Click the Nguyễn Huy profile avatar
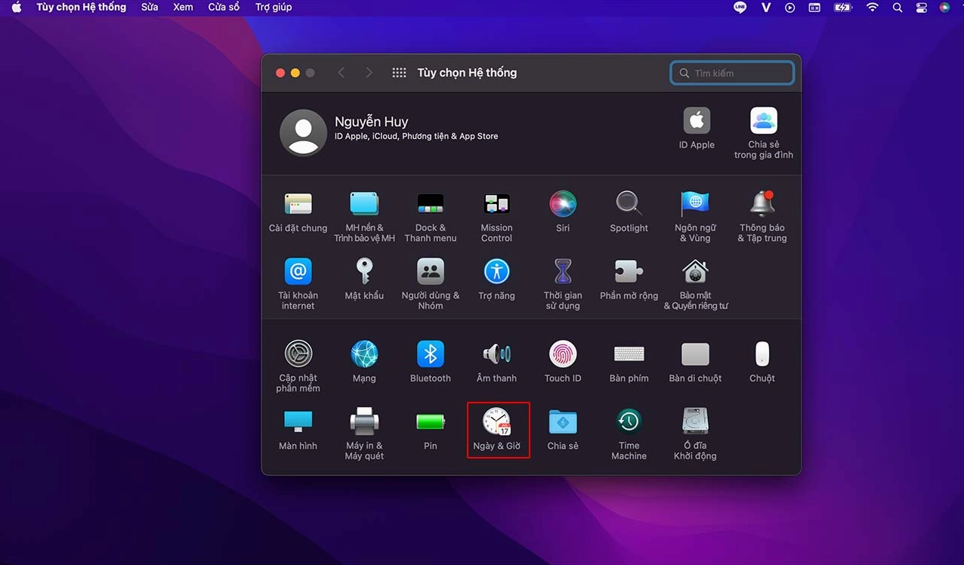Image resolution: width=964 pixels, height=565 pixels. pyautogui.click(x=303, y=132)
